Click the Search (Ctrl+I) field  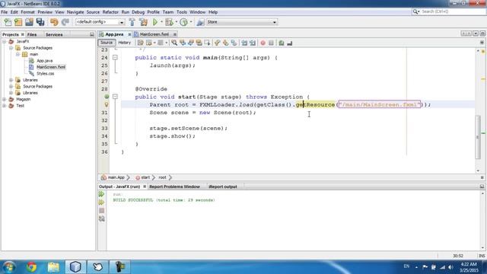click(x=452, y=11)
